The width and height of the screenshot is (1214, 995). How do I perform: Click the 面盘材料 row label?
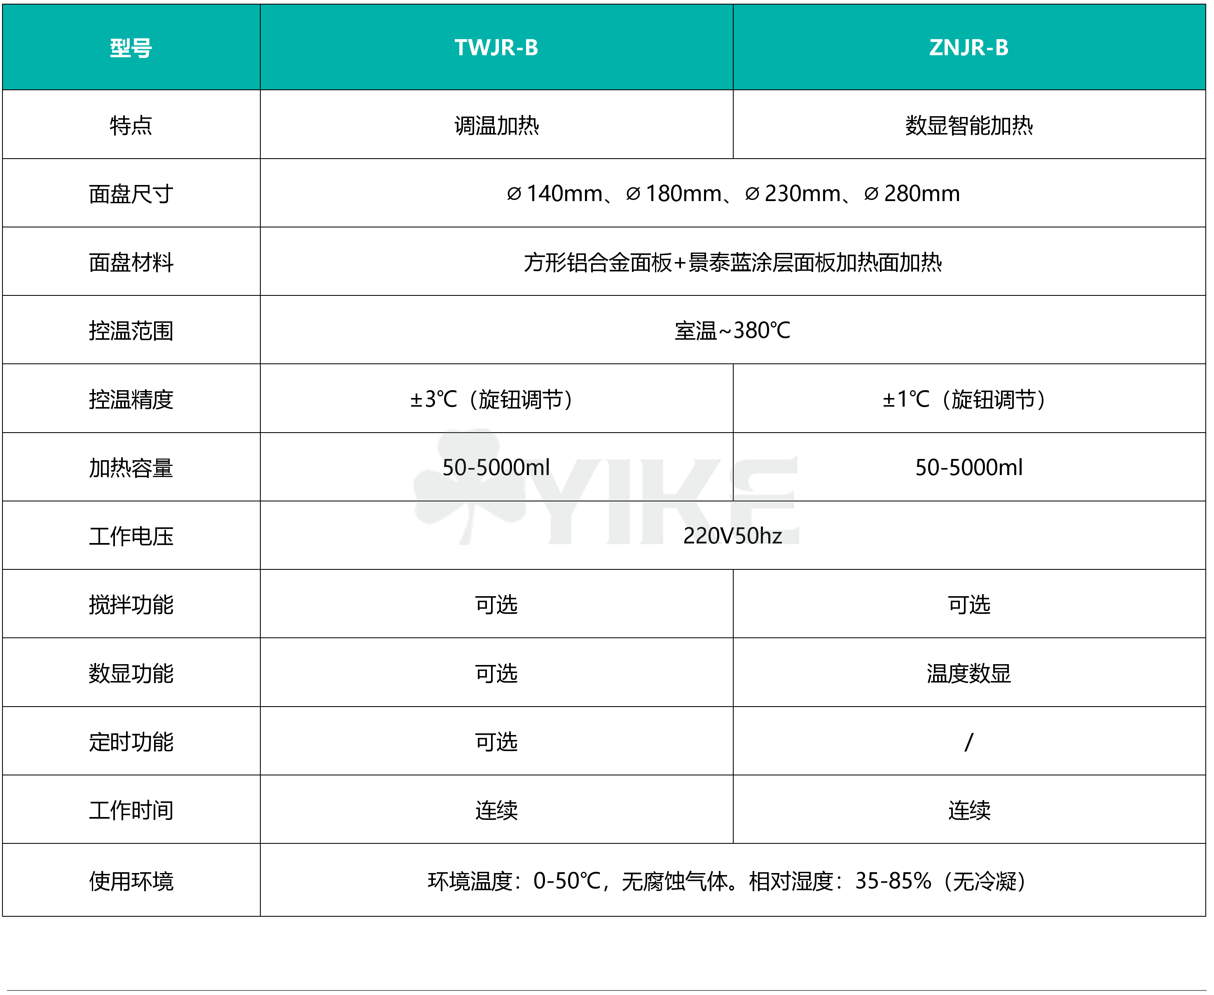click(131, 262)
